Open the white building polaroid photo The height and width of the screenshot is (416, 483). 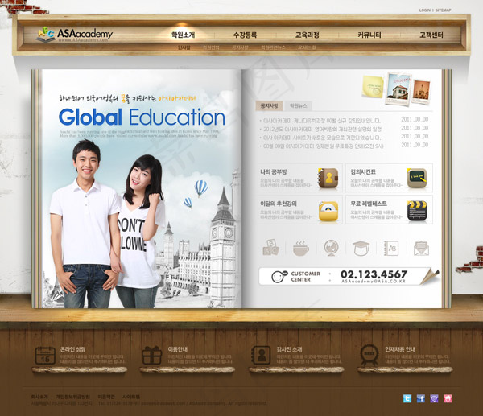point(398,89)
